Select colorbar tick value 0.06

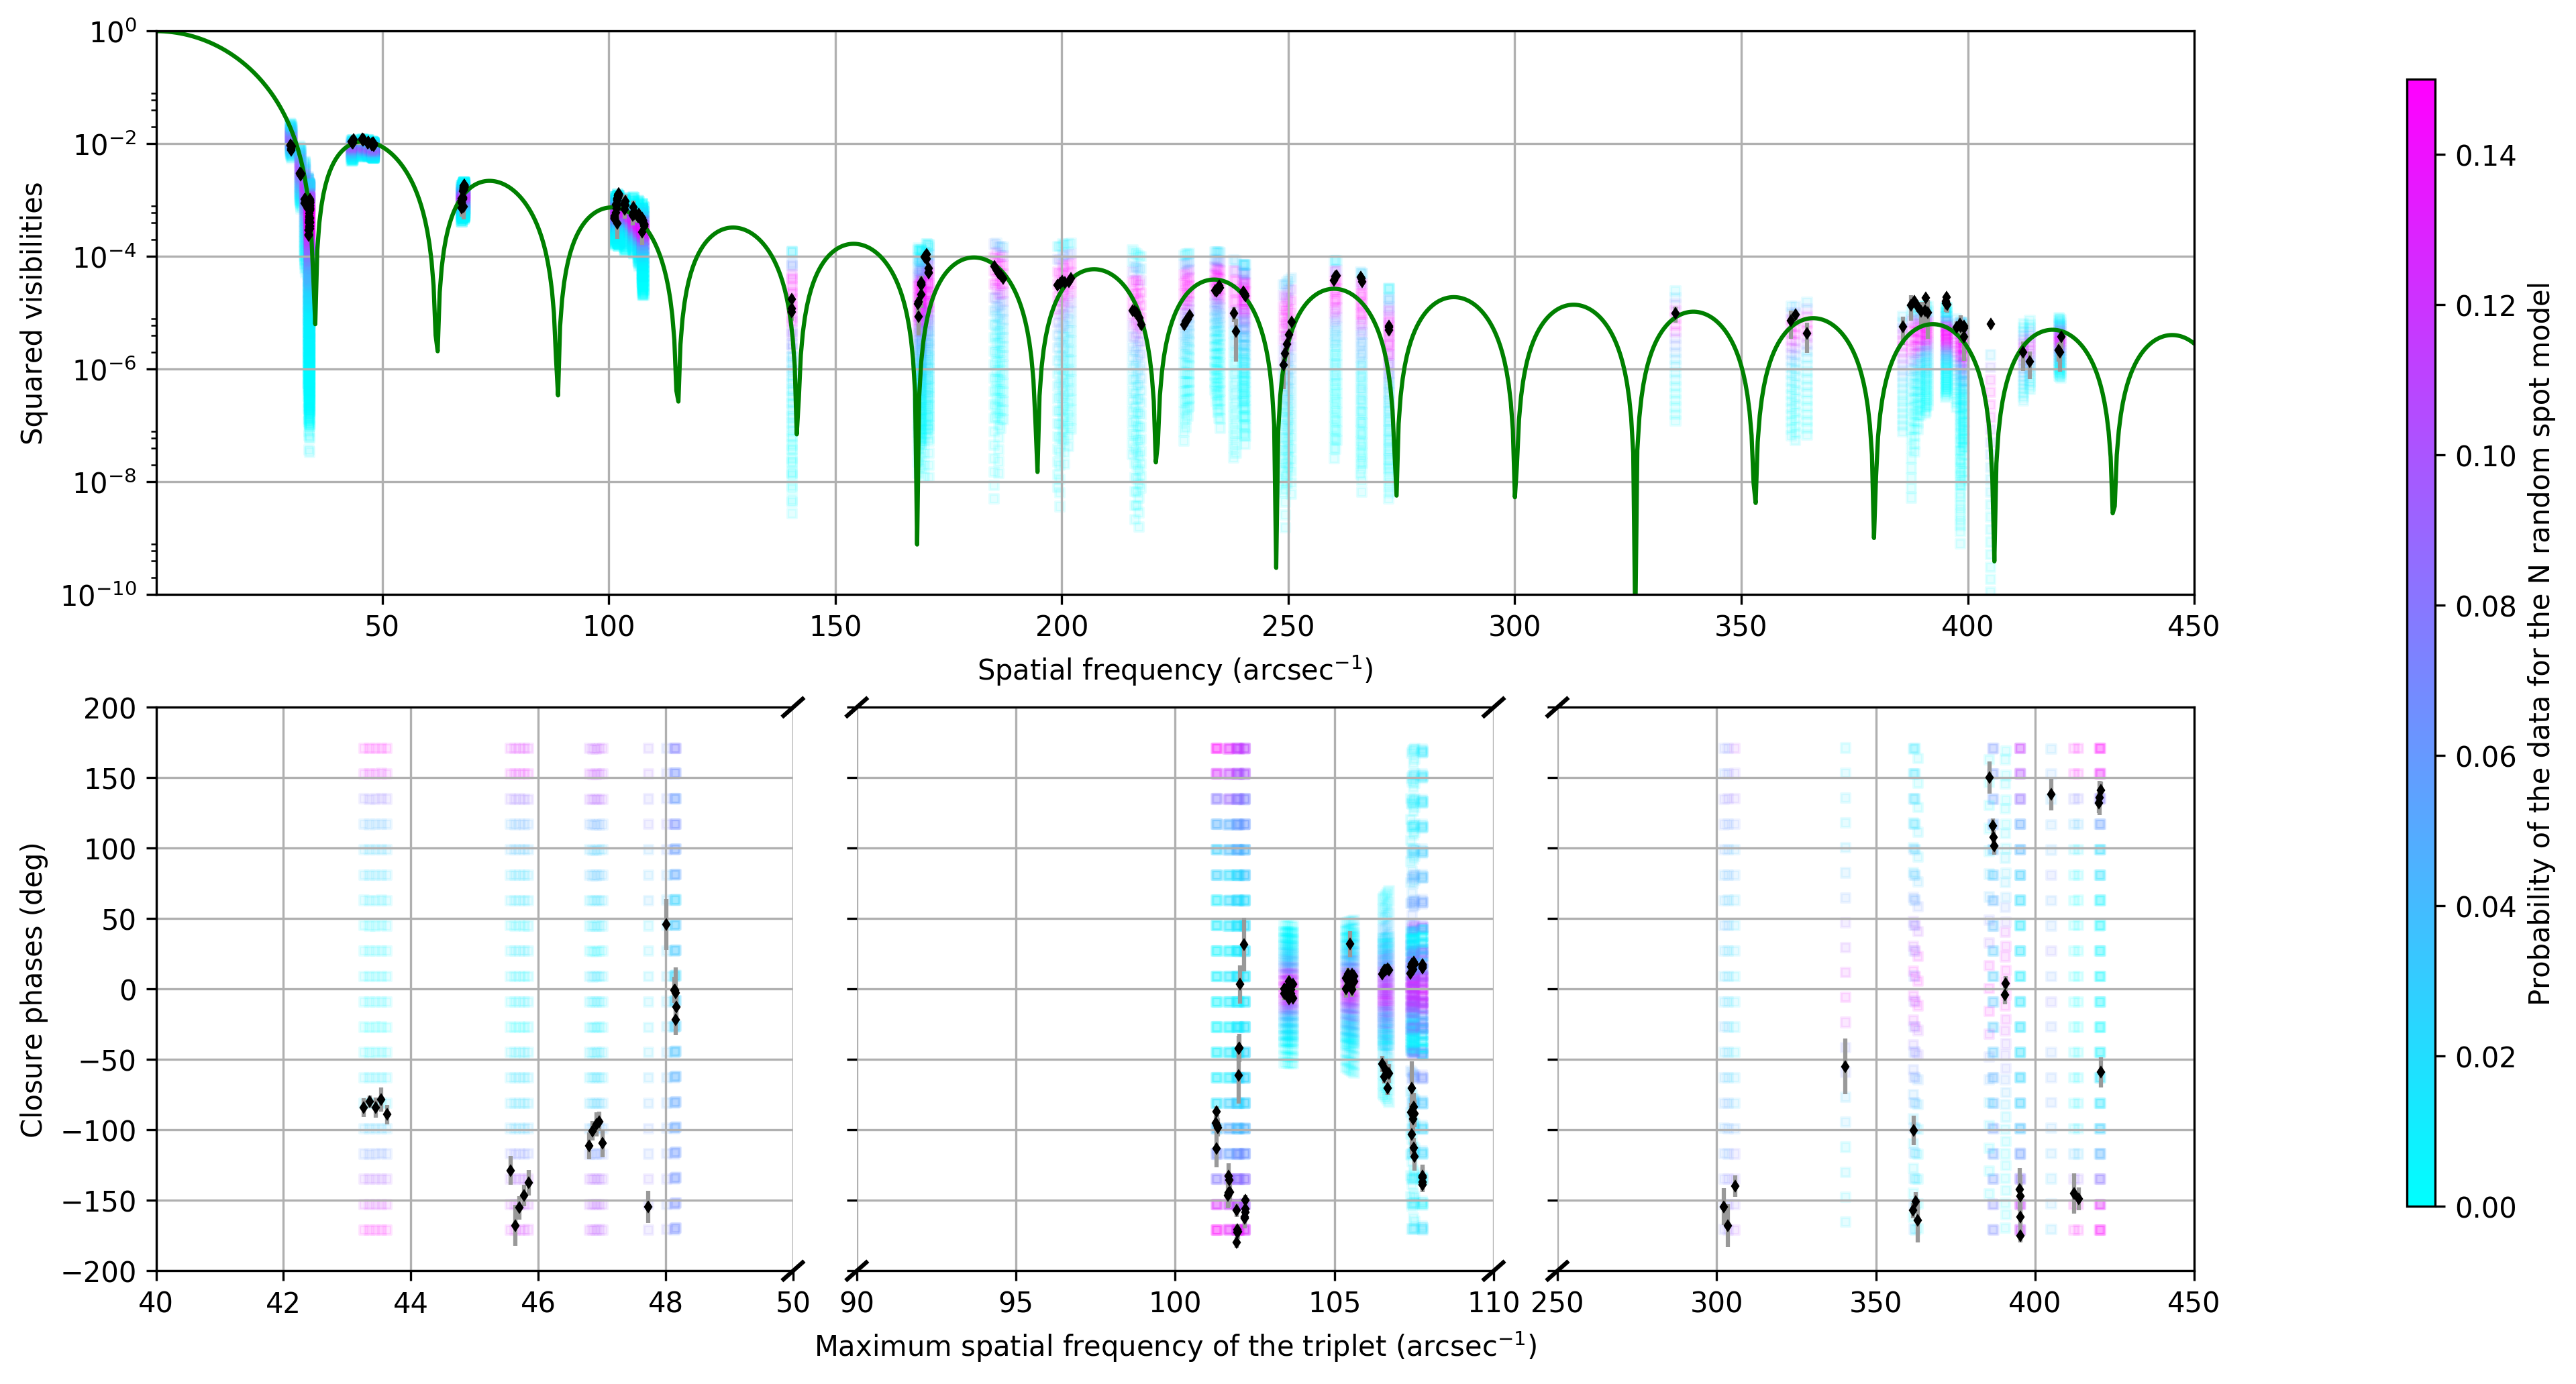point(2486,757)
